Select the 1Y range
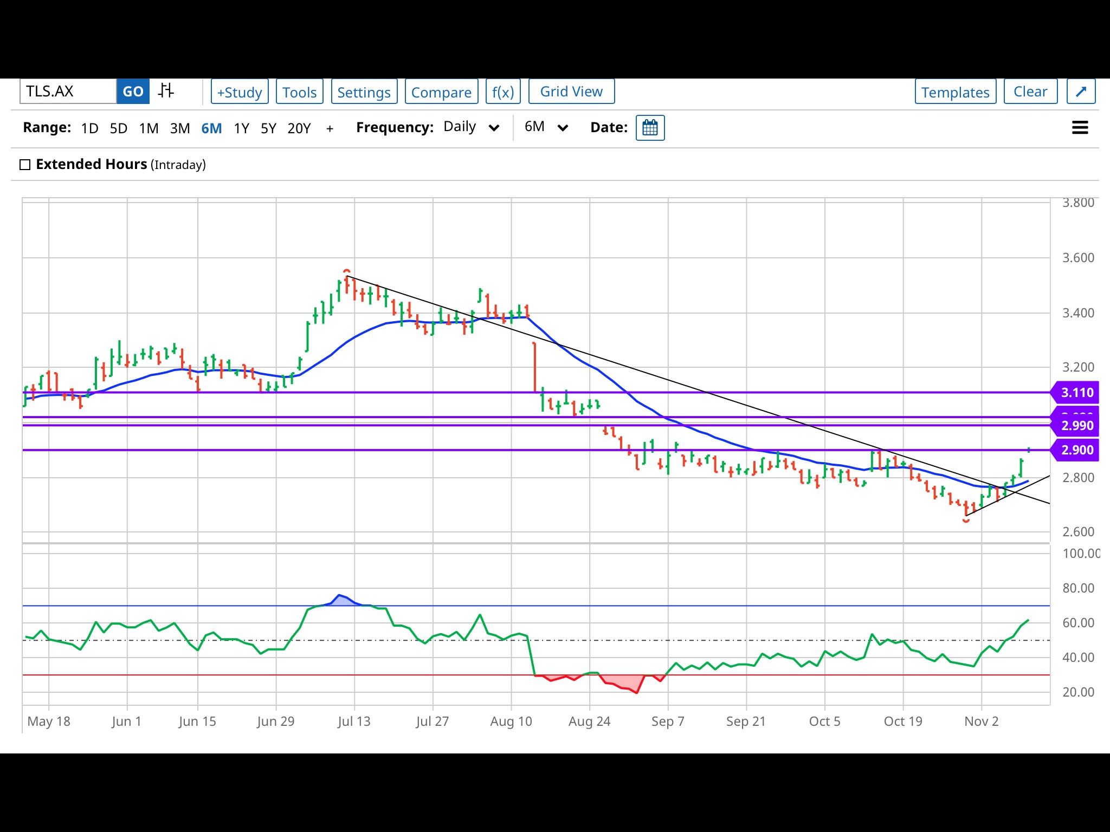1110x832 pixels. click(x=241, y=128)
